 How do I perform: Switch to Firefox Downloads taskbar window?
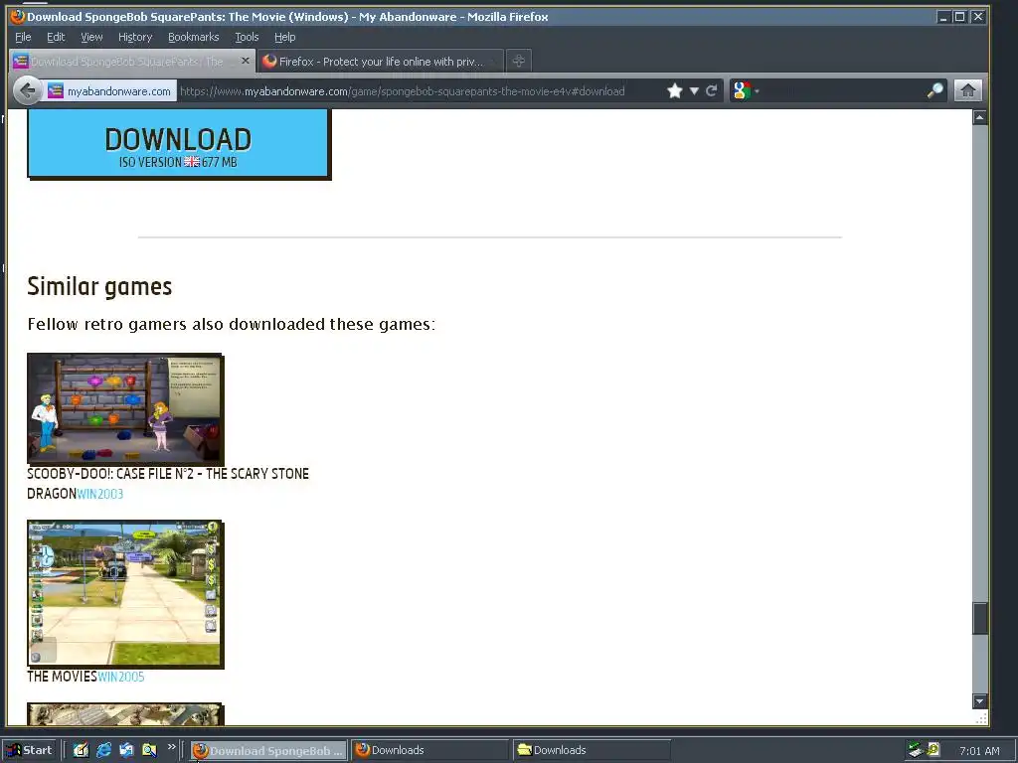(x=431, y=751)
